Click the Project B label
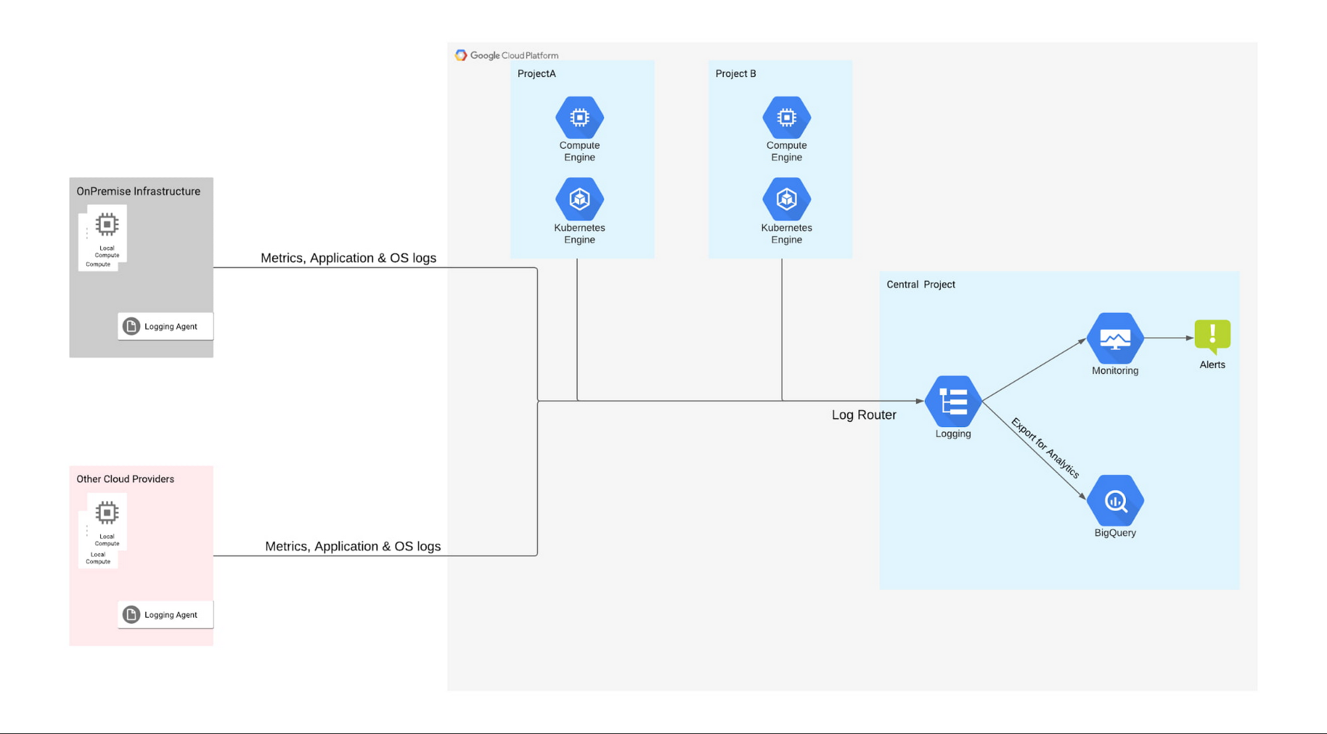Viewport: 1327px width, 734px height. point(736,74)
